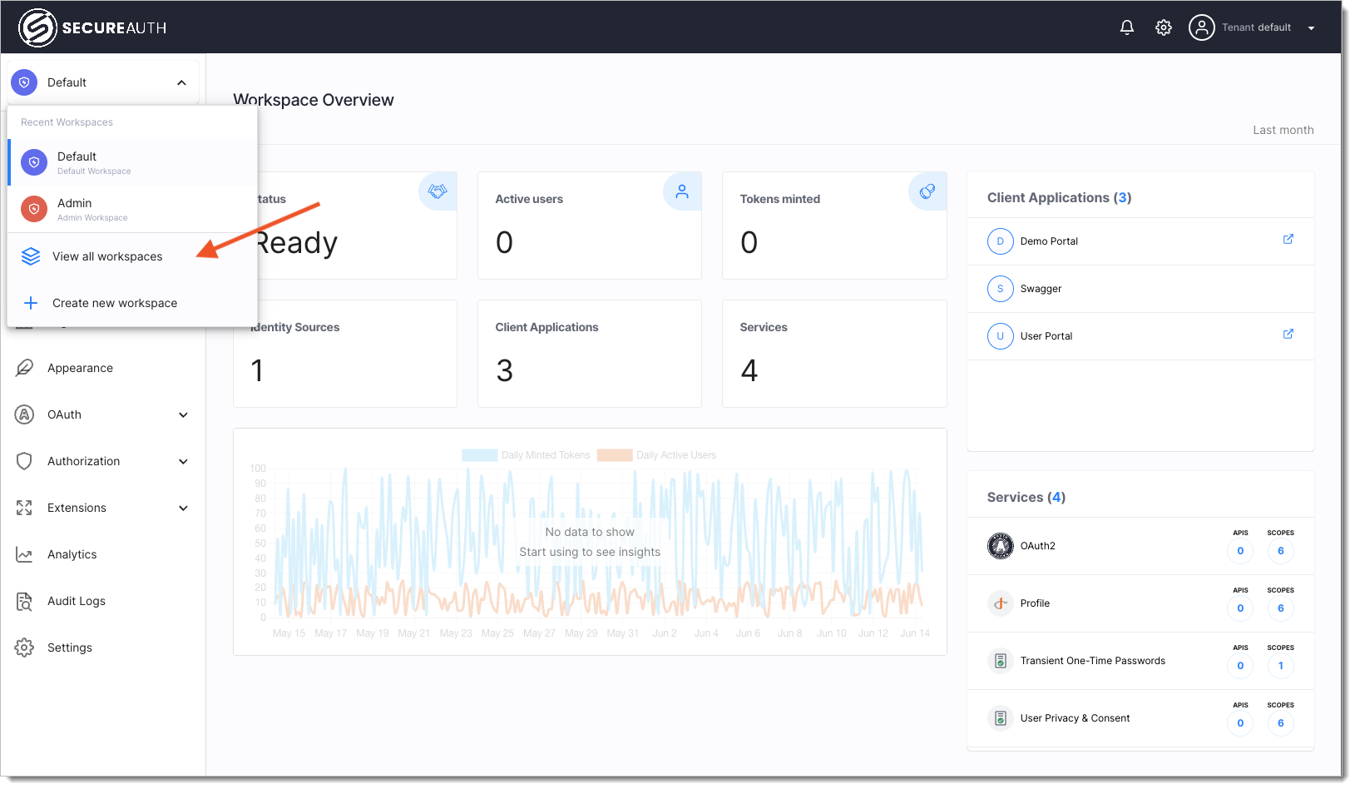
Task: Select the Admin workspace entry
Action: coord(132,209)
